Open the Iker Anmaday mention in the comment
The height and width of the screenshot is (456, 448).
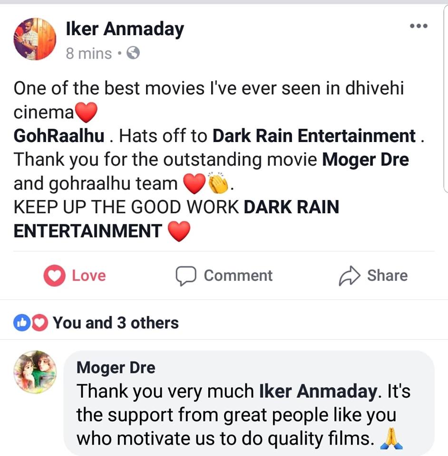318,391
